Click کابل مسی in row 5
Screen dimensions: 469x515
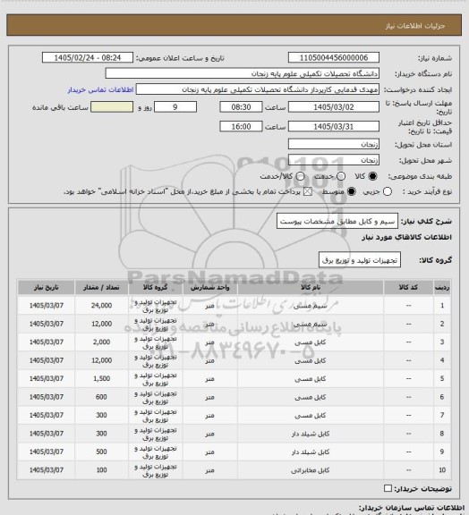coord(311,379)
